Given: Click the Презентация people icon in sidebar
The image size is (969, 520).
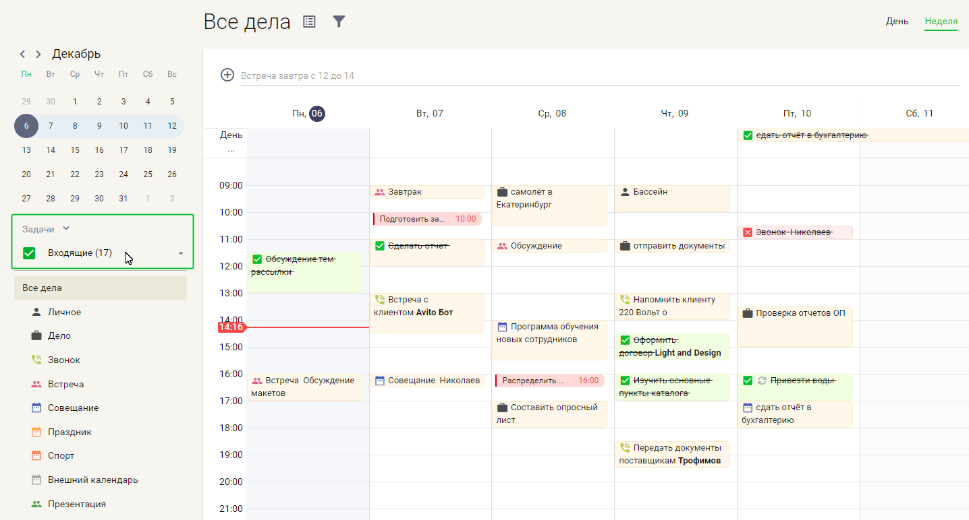Looking at the screenshot, I should (x=36, y=504).
